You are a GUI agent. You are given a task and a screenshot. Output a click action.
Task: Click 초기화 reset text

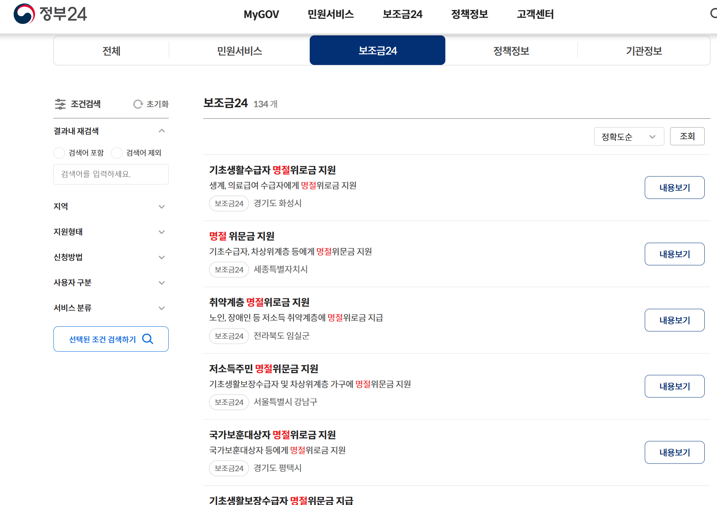[158, 104]
